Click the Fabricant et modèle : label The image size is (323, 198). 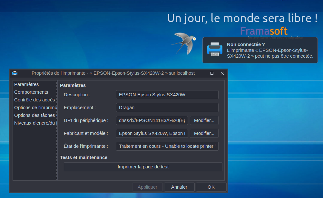tap(86, 133)
